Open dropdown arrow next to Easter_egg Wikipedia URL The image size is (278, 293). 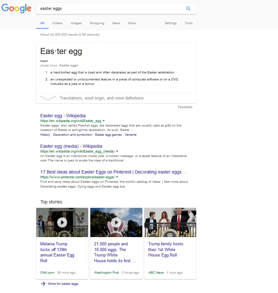[x=104, y=121]
